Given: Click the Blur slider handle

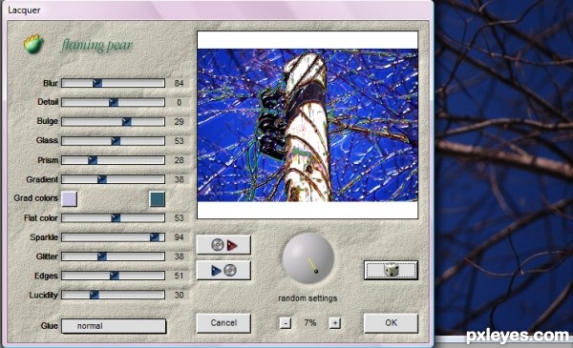Looking at the screenshot, I should click(97, 83).
